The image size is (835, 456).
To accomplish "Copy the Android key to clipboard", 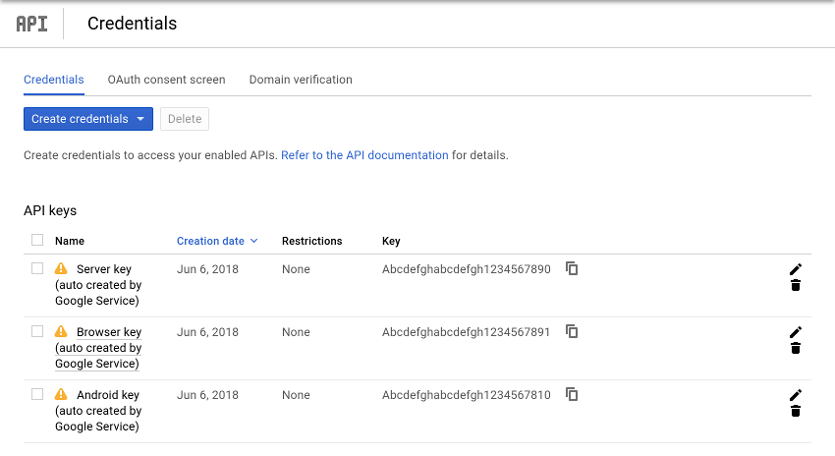I will click(572, 394).
